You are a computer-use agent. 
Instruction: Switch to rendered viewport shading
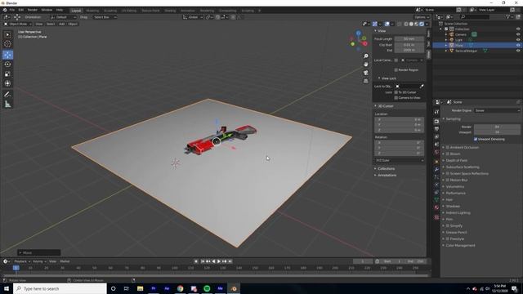click(422, 24)
